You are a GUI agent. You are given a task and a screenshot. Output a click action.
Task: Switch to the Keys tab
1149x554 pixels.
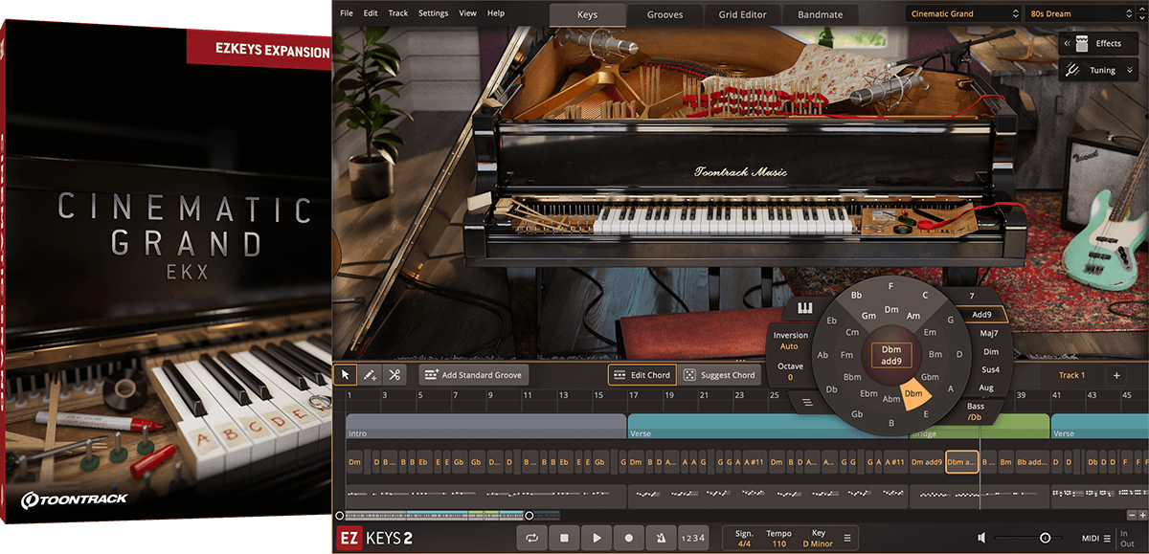click(588, 14)
